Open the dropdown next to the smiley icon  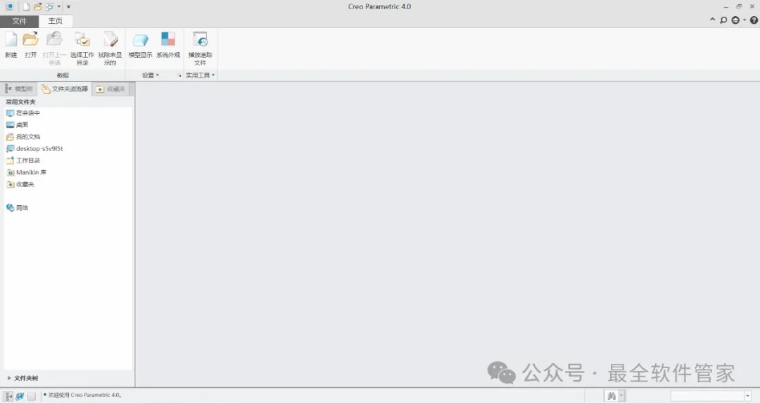[745, 20]
